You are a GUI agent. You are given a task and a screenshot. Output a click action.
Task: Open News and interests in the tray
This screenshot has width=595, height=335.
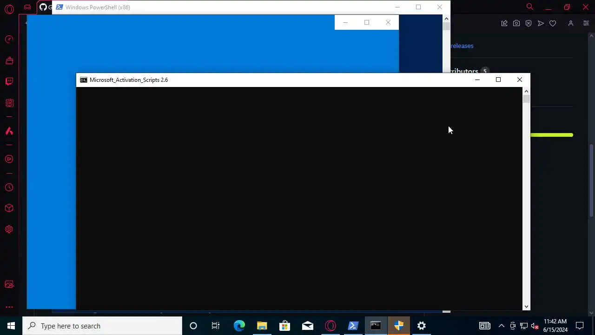tap(485, 326)
